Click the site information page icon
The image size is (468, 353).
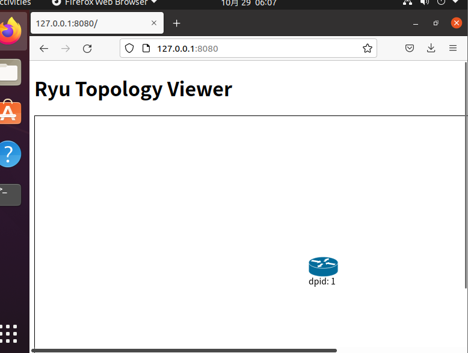146,48
